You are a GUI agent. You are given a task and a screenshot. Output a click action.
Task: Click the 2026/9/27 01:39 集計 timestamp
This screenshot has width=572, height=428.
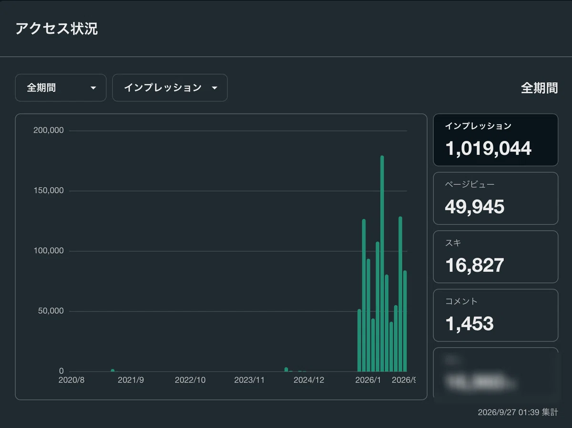(518, 412)
